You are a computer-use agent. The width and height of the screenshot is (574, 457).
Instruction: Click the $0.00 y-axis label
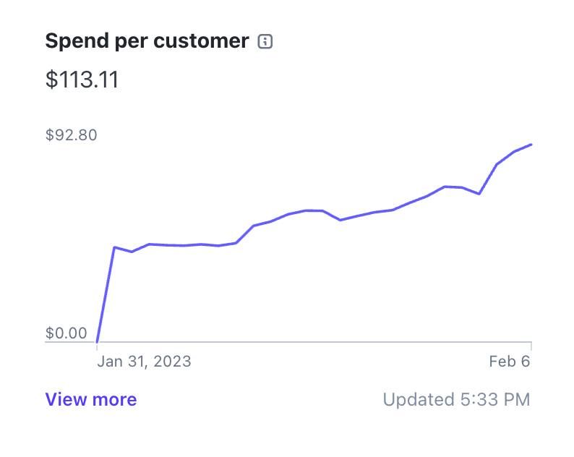click(66, 333)
